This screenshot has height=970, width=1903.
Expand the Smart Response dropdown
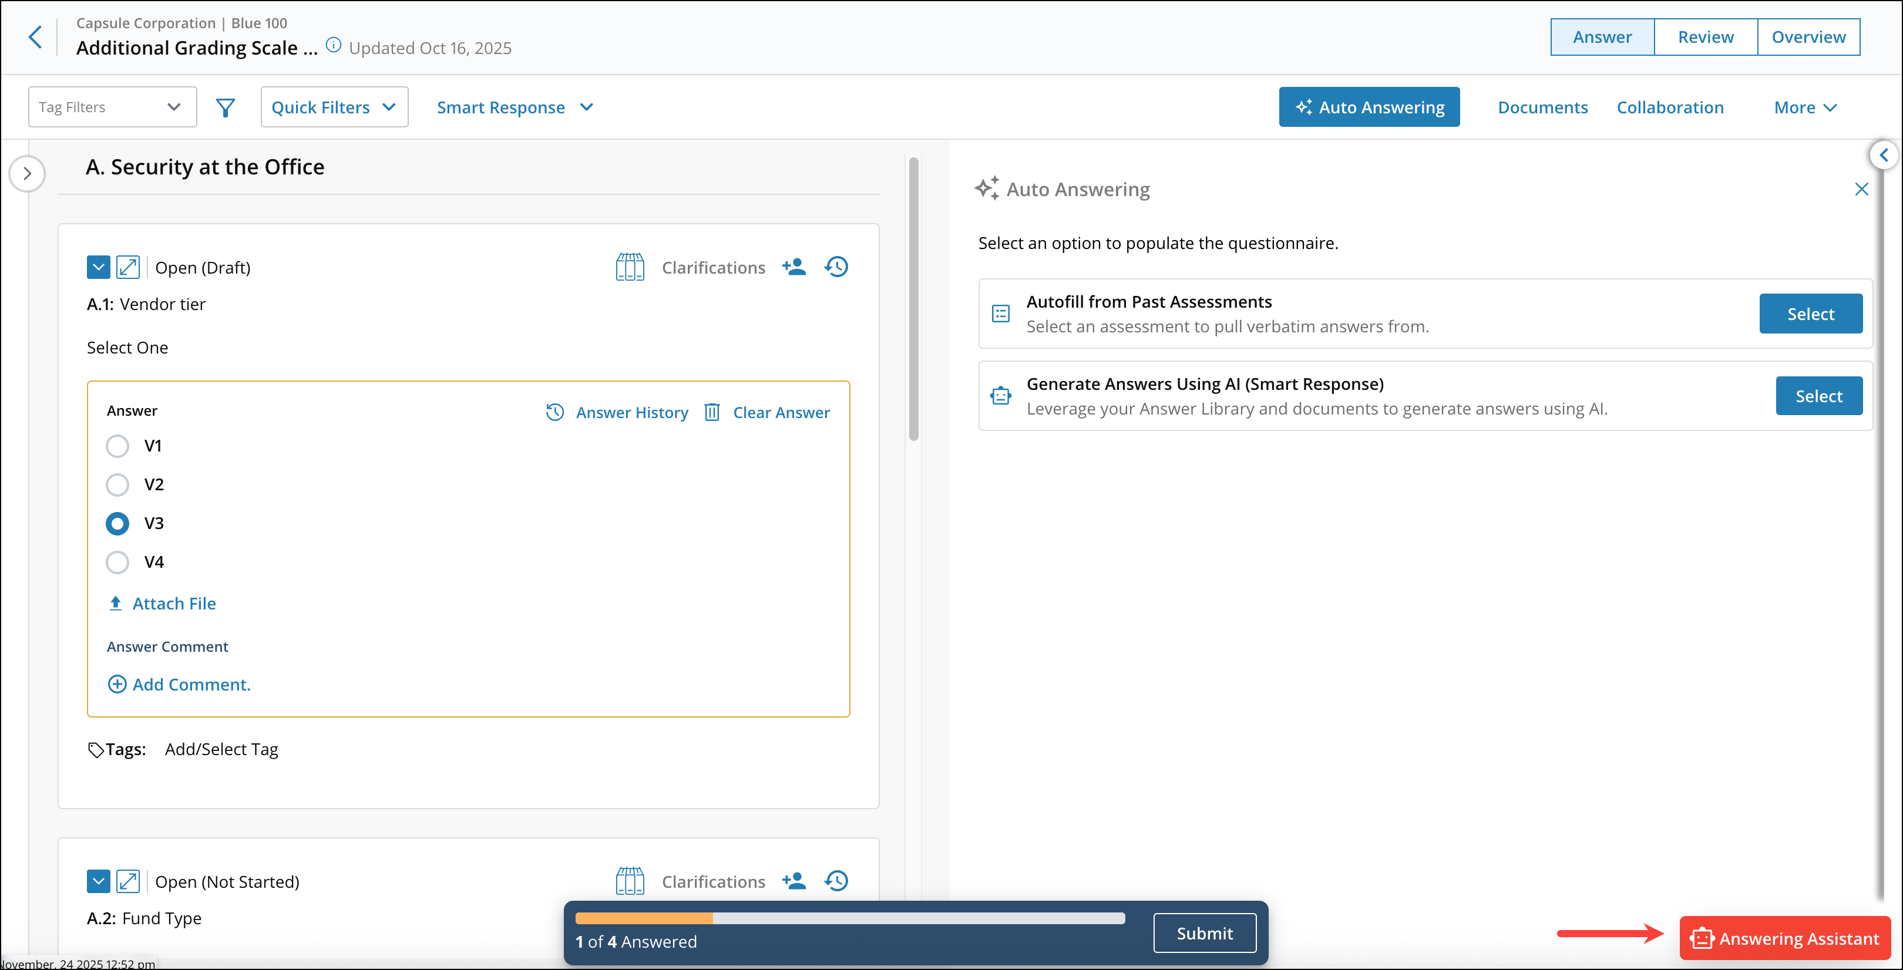coord(515,107)
